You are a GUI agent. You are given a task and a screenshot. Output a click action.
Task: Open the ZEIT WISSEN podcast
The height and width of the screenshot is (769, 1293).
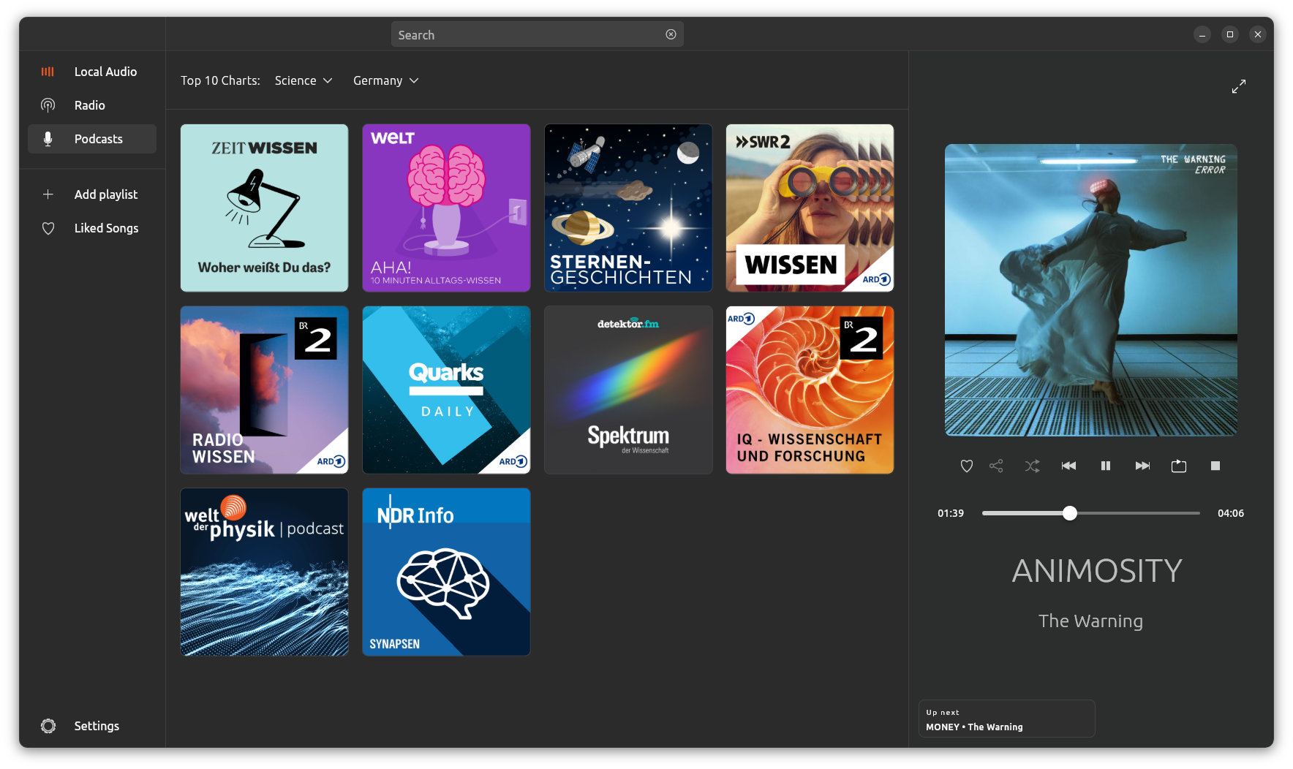[264, 208]
